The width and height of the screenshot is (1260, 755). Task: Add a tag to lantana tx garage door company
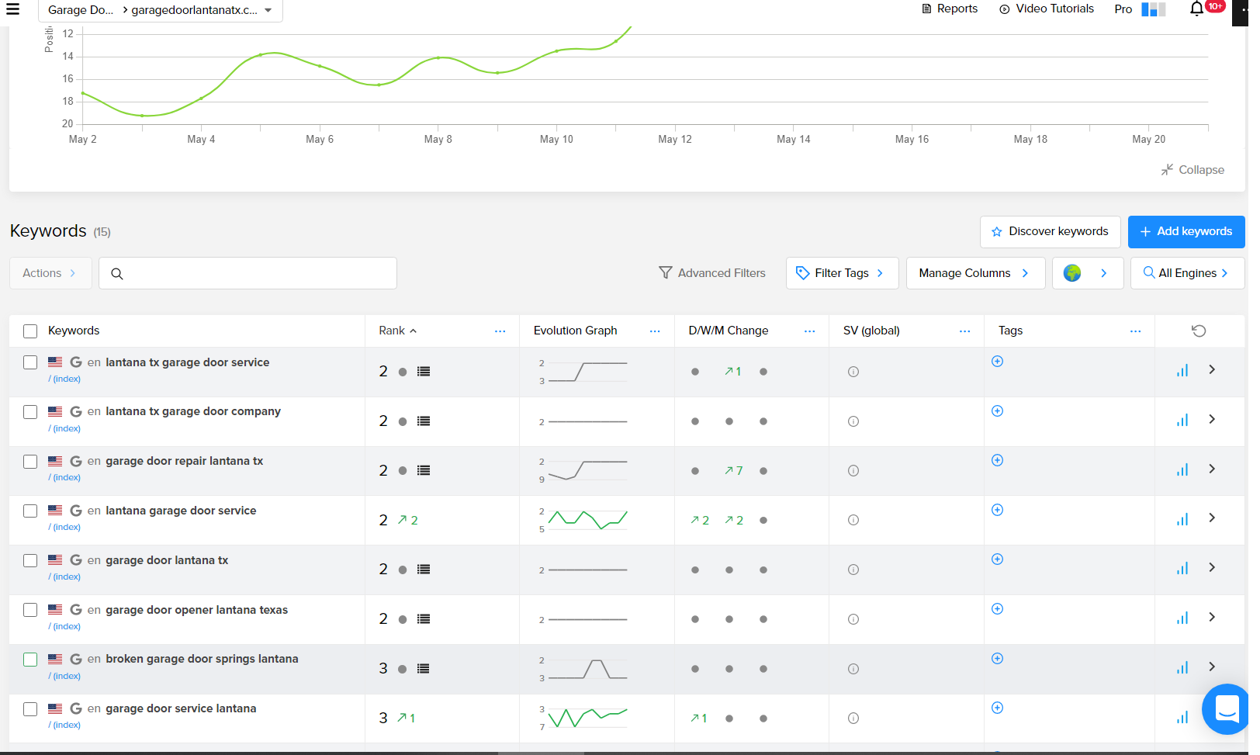coord(998,411)
